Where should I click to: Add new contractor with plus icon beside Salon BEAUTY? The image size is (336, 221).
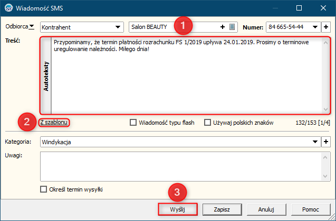click(x=223, y=27)
